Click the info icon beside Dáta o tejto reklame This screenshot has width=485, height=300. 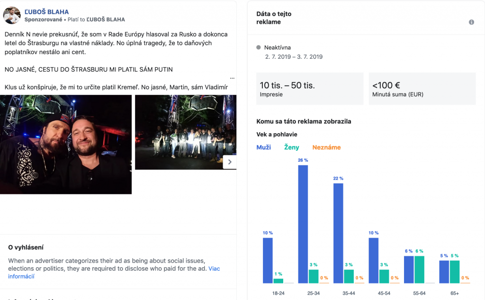point(471,22)
